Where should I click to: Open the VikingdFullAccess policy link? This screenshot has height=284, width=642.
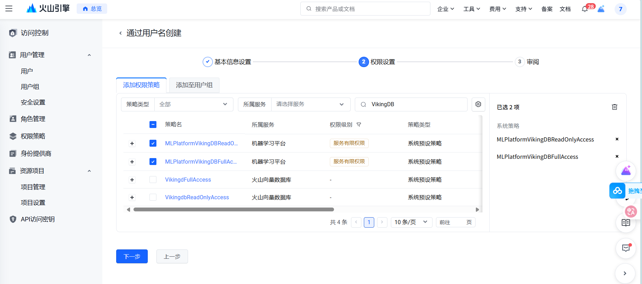click(188, 180)
